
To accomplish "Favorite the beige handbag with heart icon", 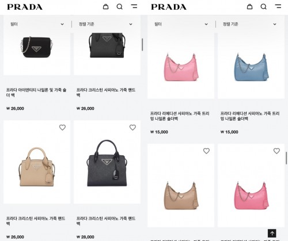I will click(x=62, y=127).
